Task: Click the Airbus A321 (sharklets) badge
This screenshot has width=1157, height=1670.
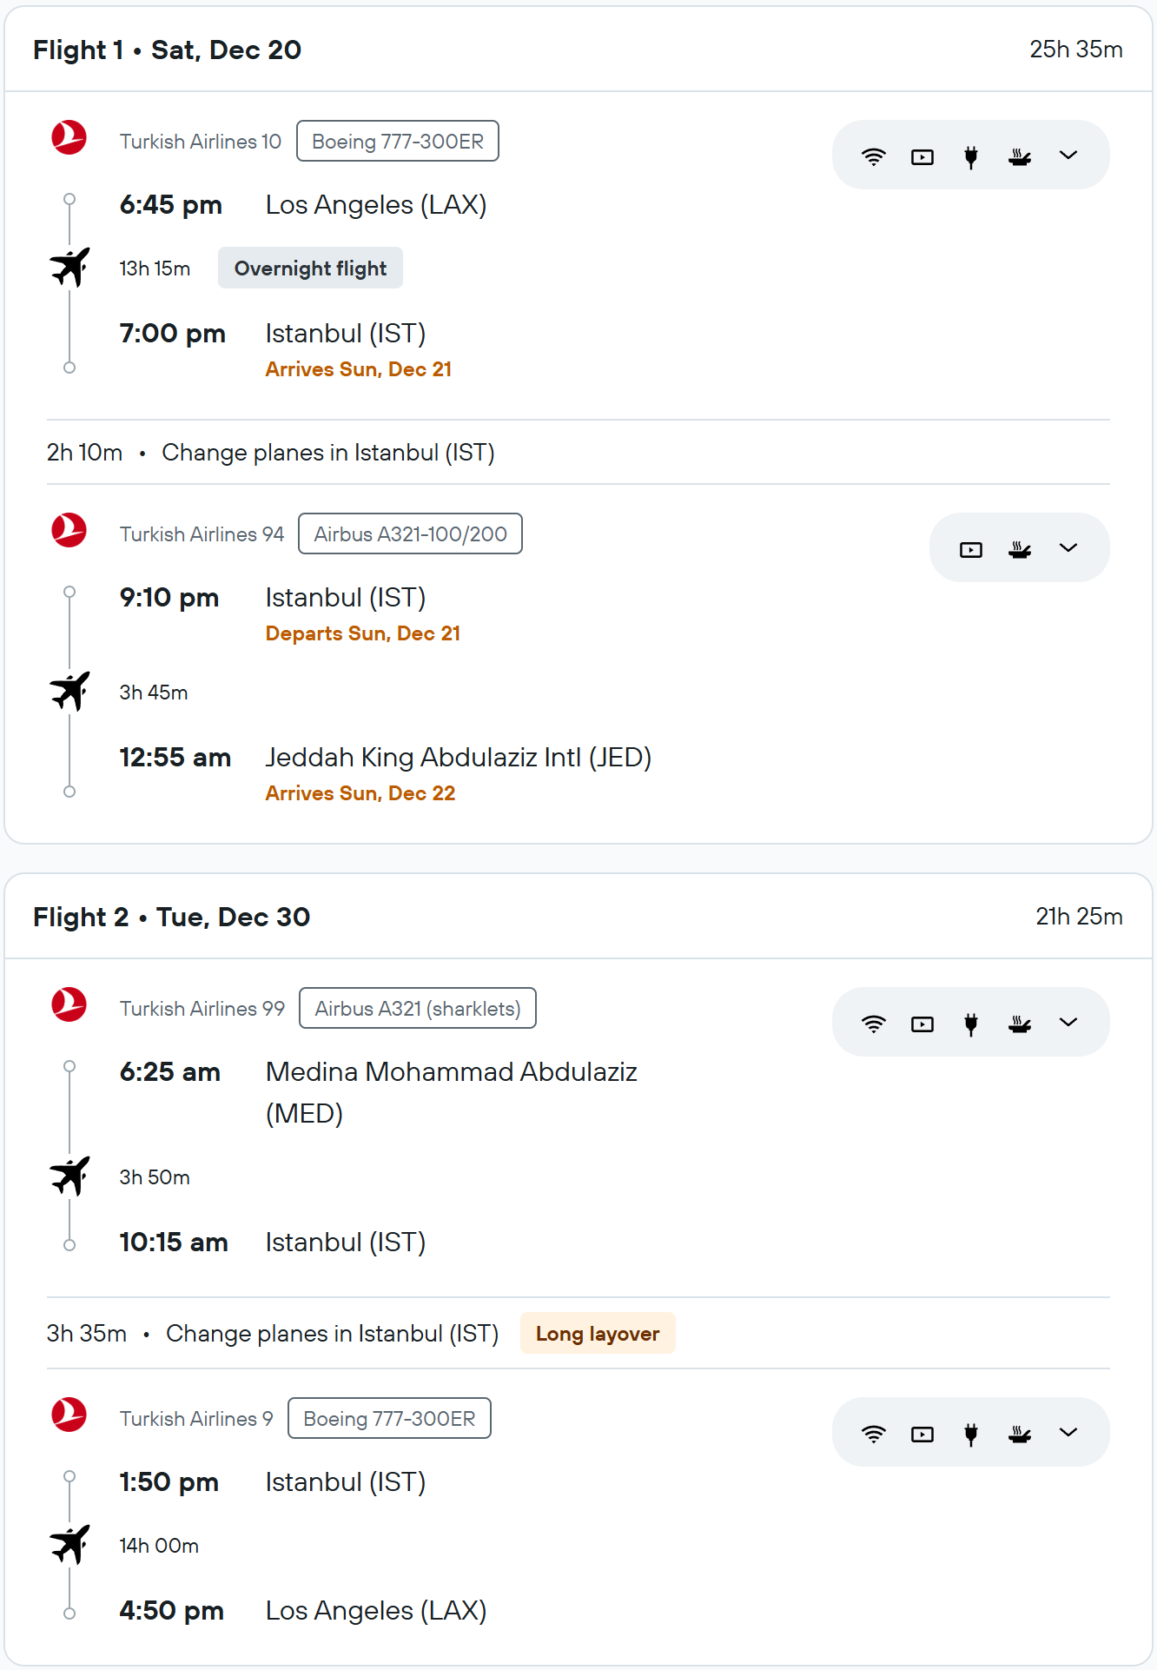Action: [417, 1009]
